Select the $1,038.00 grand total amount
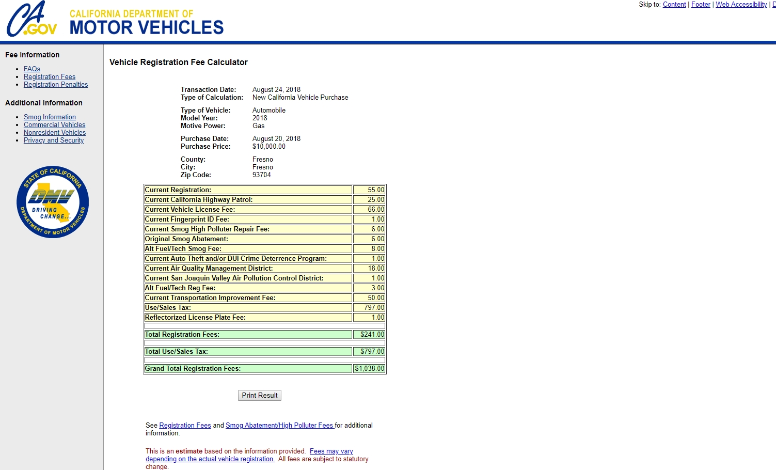 tap(369, 369)
